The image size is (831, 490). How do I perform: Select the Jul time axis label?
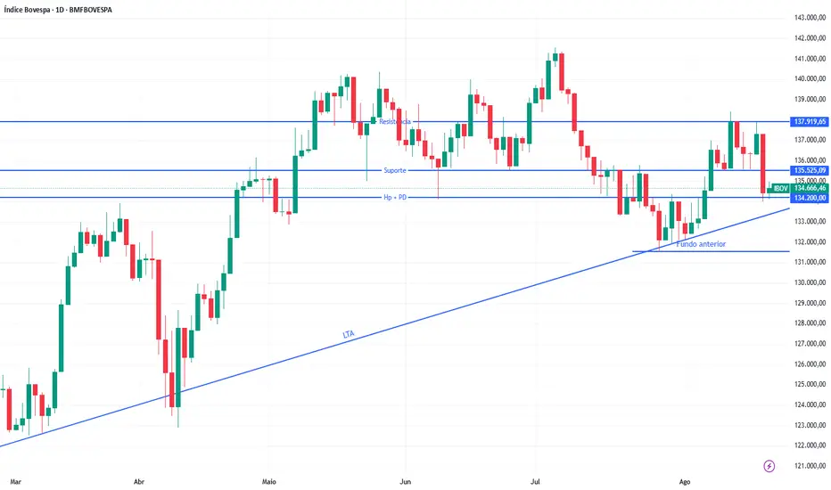point(535,480)
